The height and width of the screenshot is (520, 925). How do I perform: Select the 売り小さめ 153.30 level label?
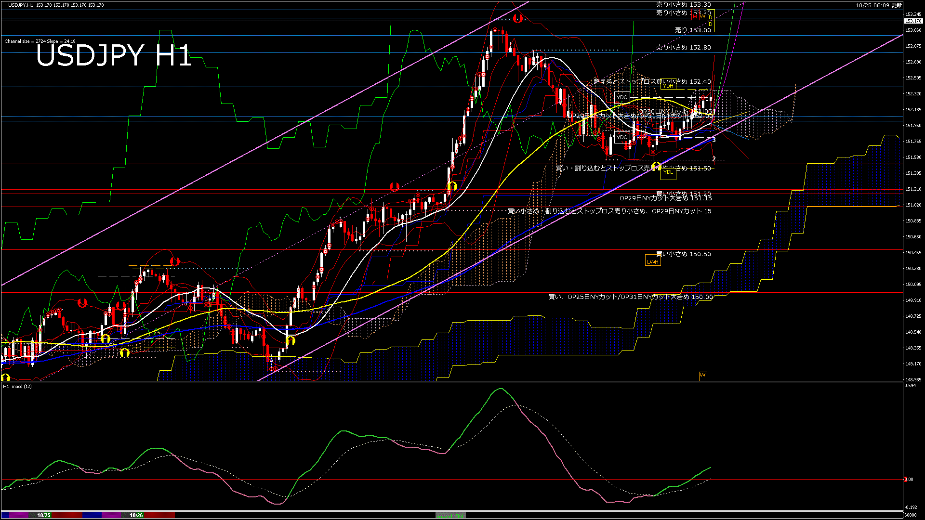[x=683, y=4]
